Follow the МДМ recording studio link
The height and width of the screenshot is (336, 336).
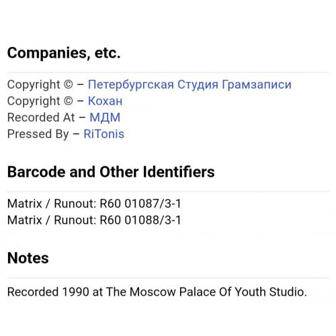pyautogui.click(x=105, y=118)
